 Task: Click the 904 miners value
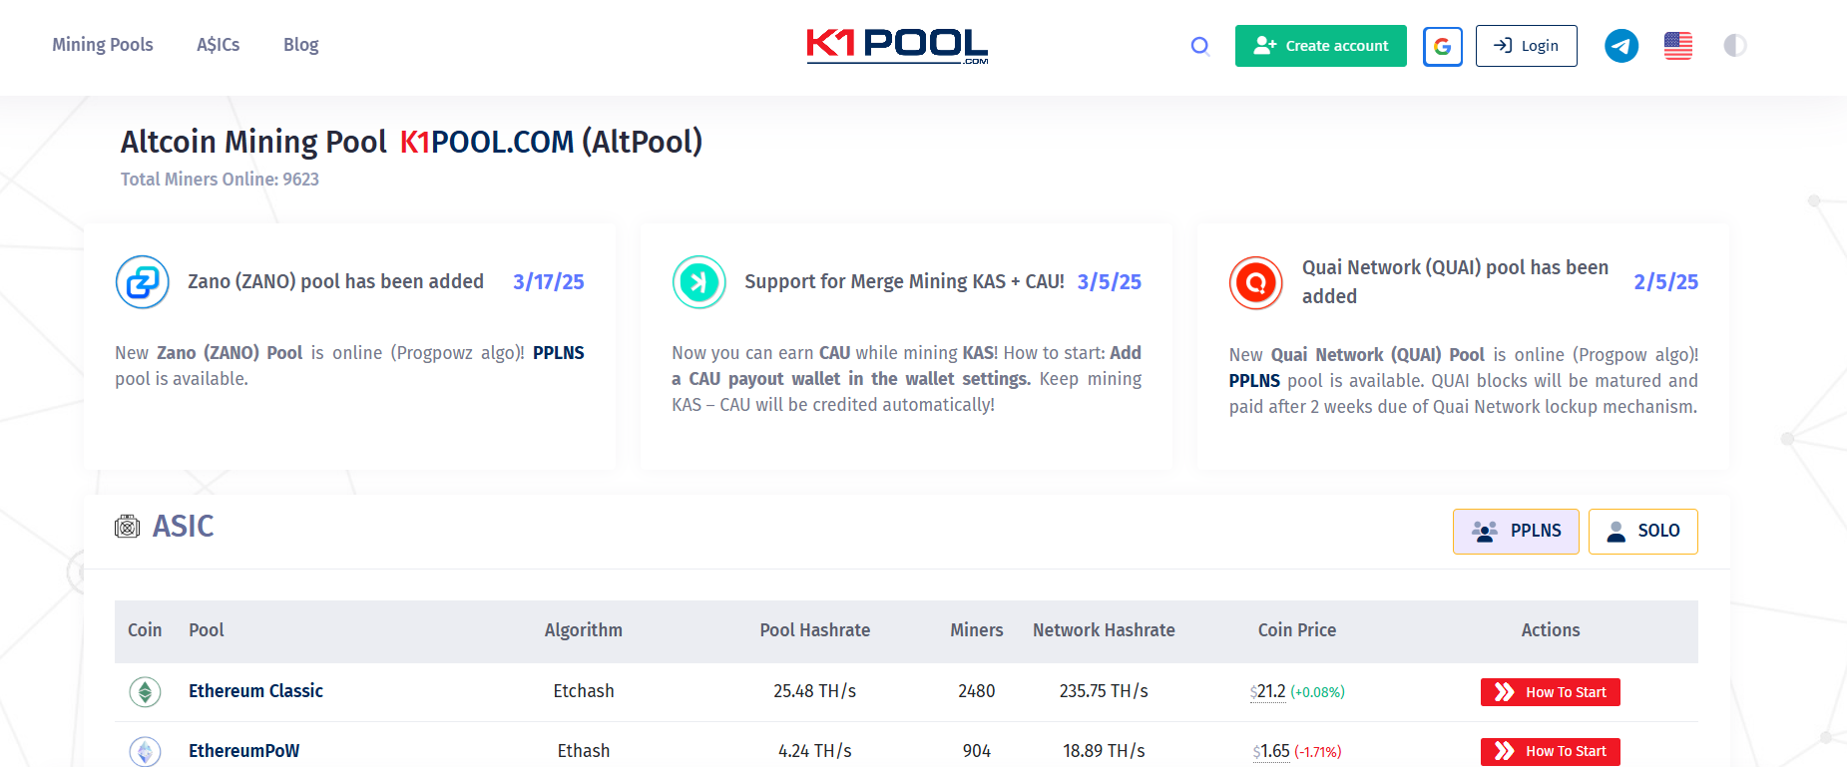[977, 751]
